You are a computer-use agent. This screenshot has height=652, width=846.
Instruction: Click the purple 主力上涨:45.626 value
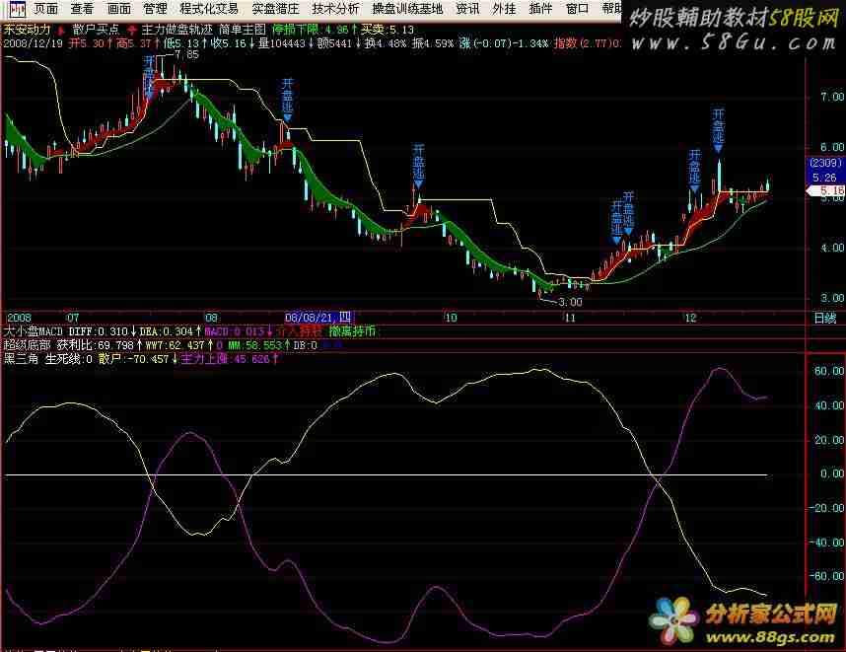(225, 359)
